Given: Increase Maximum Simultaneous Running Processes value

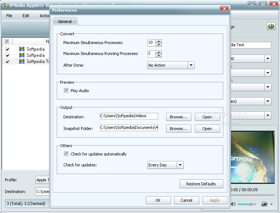Looking at the screenshot, I should 159,52.
